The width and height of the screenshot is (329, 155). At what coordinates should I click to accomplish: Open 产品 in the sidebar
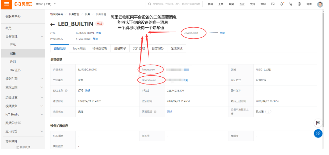tap(13, 45)
